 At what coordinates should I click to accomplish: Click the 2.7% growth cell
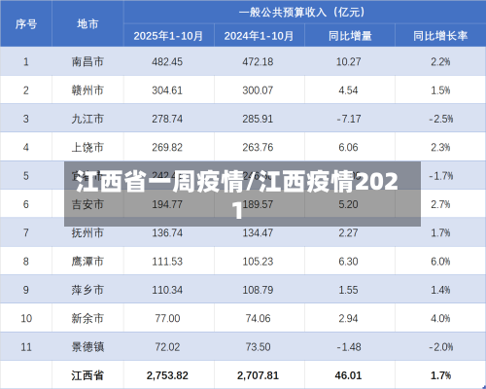440,204
